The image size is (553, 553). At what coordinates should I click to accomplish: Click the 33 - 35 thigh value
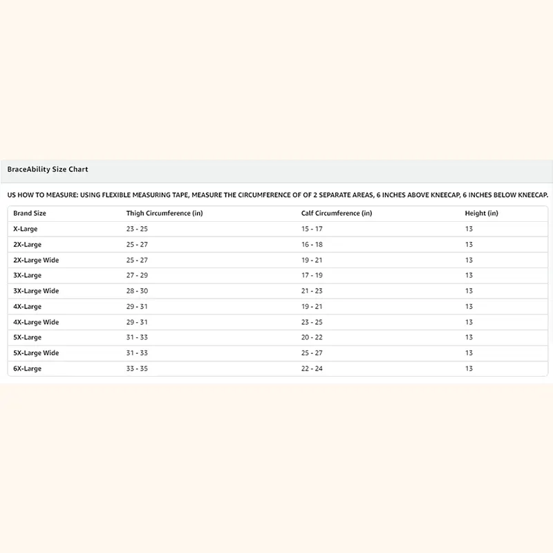click(137, 369)
